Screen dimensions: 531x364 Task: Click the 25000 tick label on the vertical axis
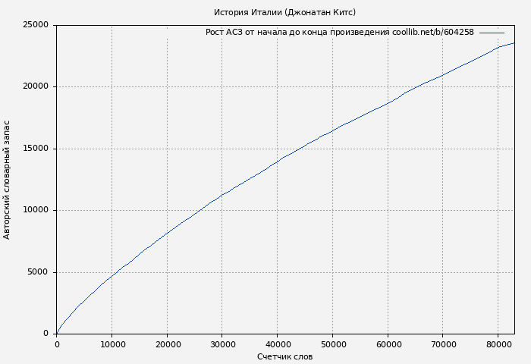coord(36,25)
